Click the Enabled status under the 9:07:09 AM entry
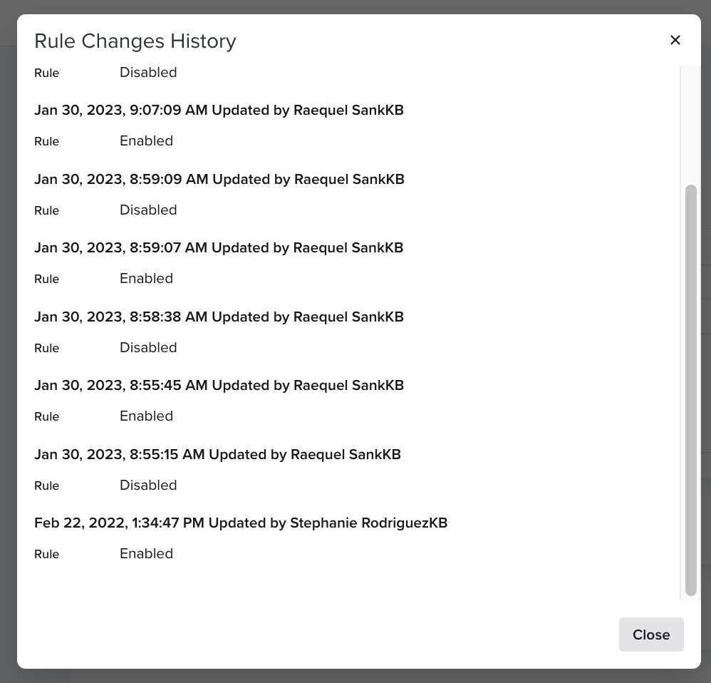 click(x=146, y=140)
